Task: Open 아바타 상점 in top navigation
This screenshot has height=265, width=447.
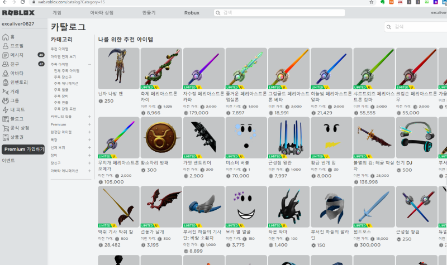Action: point(102,13)
